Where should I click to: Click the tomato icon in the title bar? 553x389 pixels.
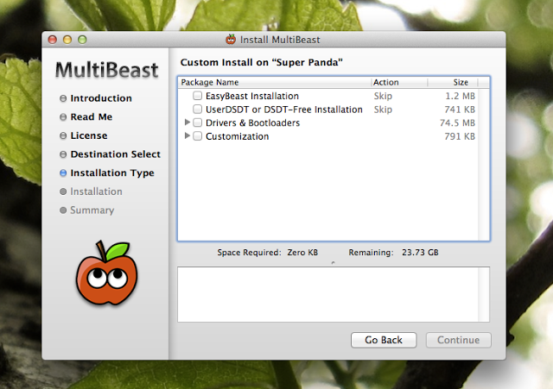point(231,39)
